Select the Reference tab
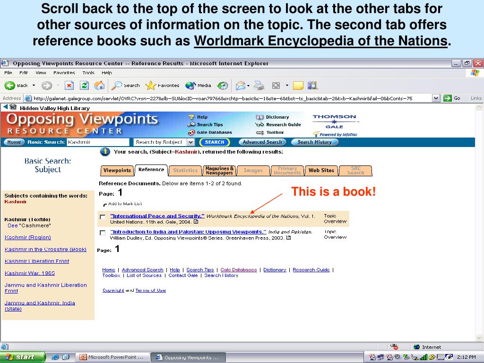This screenshot has height=363, width=484. pyautogui.click(x=151, y=170)
